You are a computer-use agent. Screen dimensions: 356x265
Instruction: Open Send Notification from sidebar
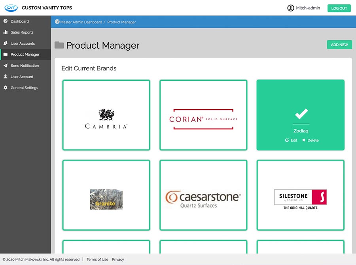pos(25,66)
